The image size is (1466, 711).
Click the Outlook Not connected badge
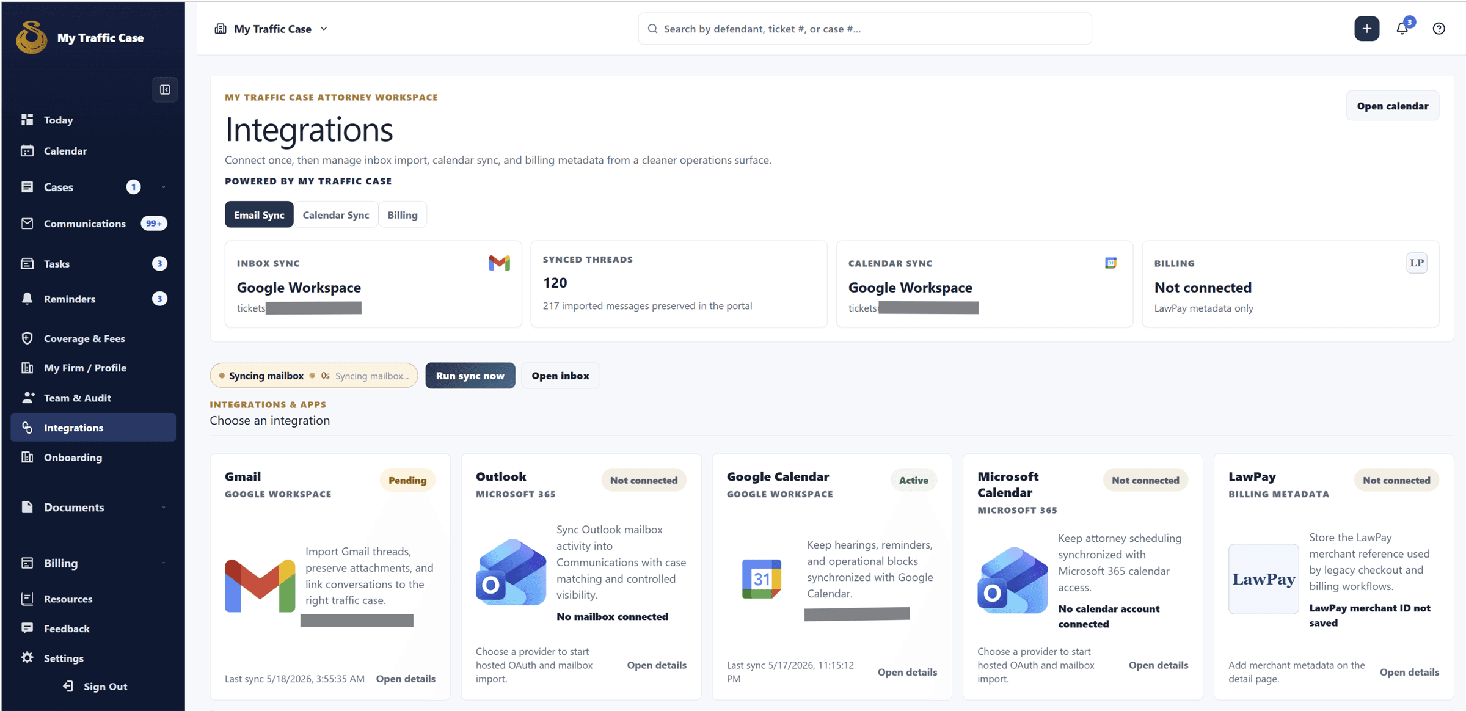[x=644, y=480]
